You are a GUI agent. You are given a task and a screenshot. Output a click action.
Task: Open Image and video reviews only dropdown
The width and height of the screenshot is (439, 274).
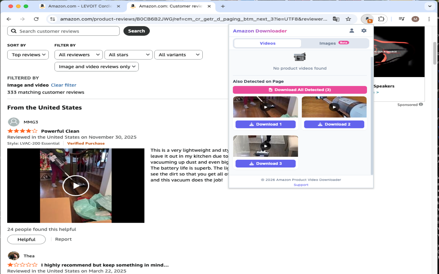point(96,67)
